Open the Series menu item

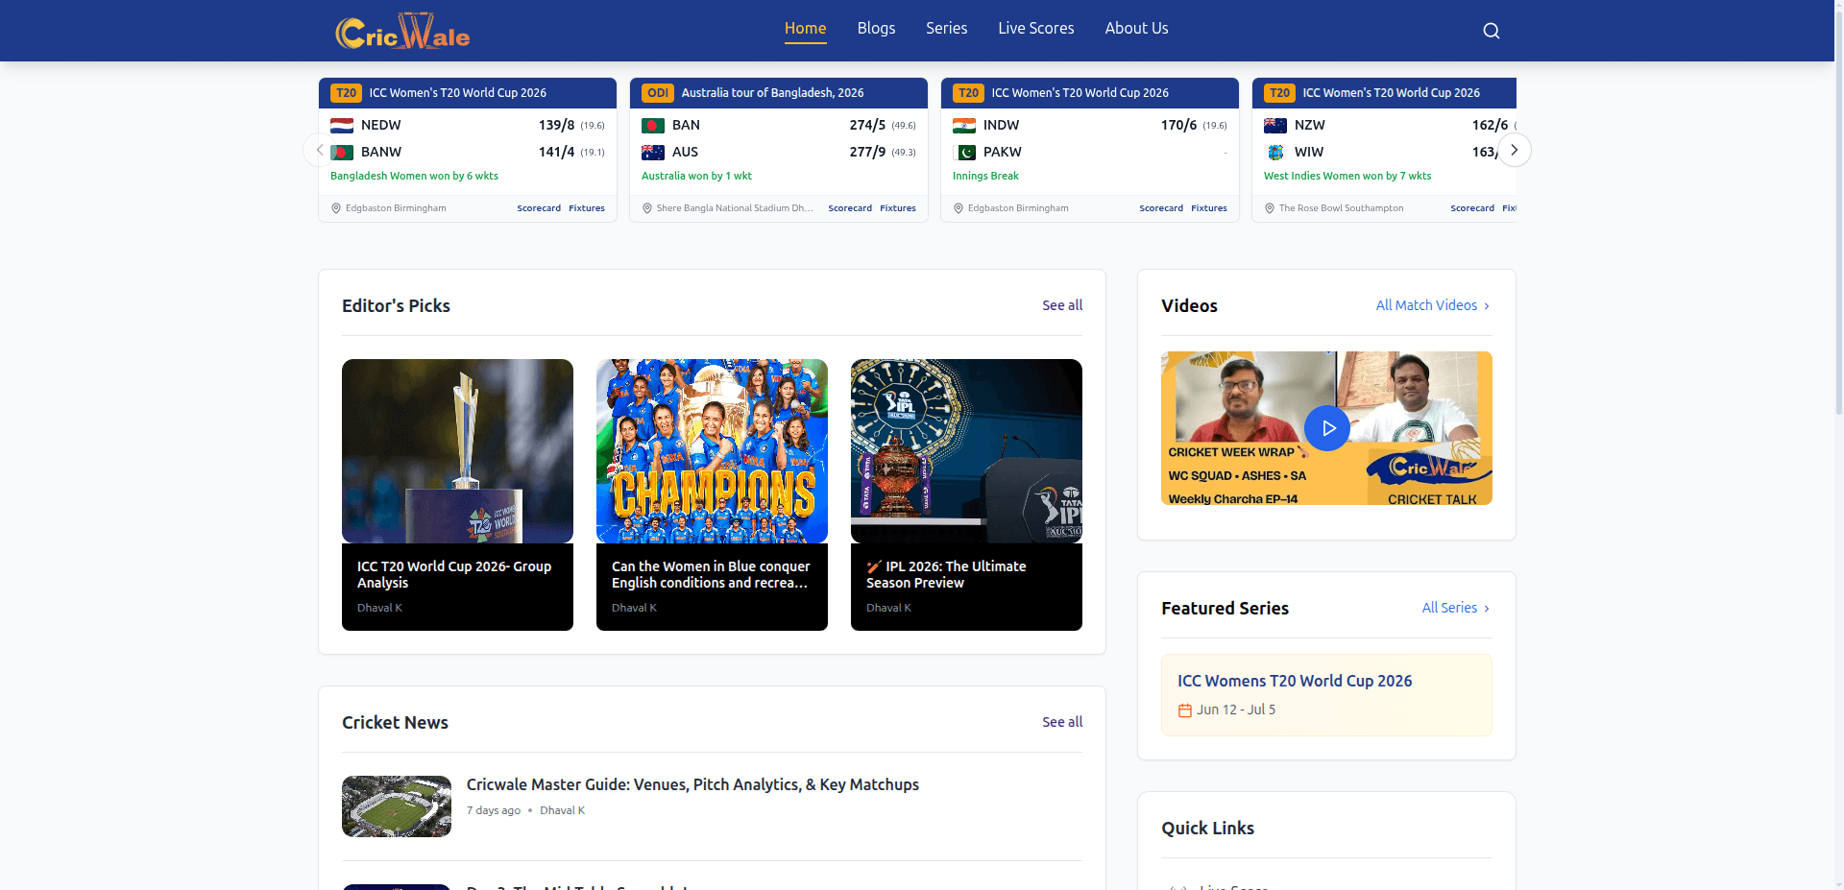[946, 29]
